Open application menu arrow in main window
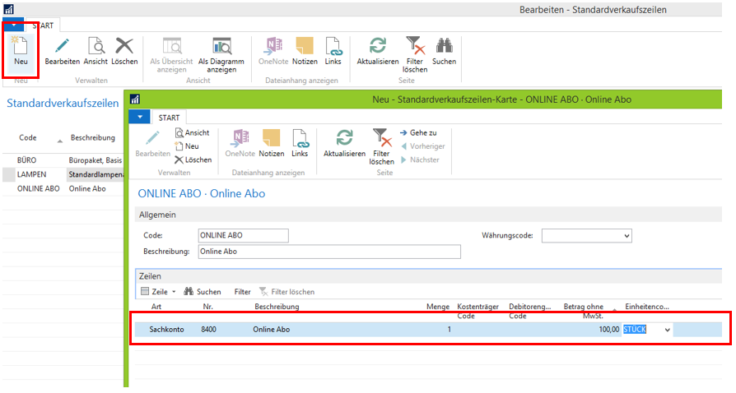Image resolution: width=736 pixels, height=393 pixels. (14, 25)
